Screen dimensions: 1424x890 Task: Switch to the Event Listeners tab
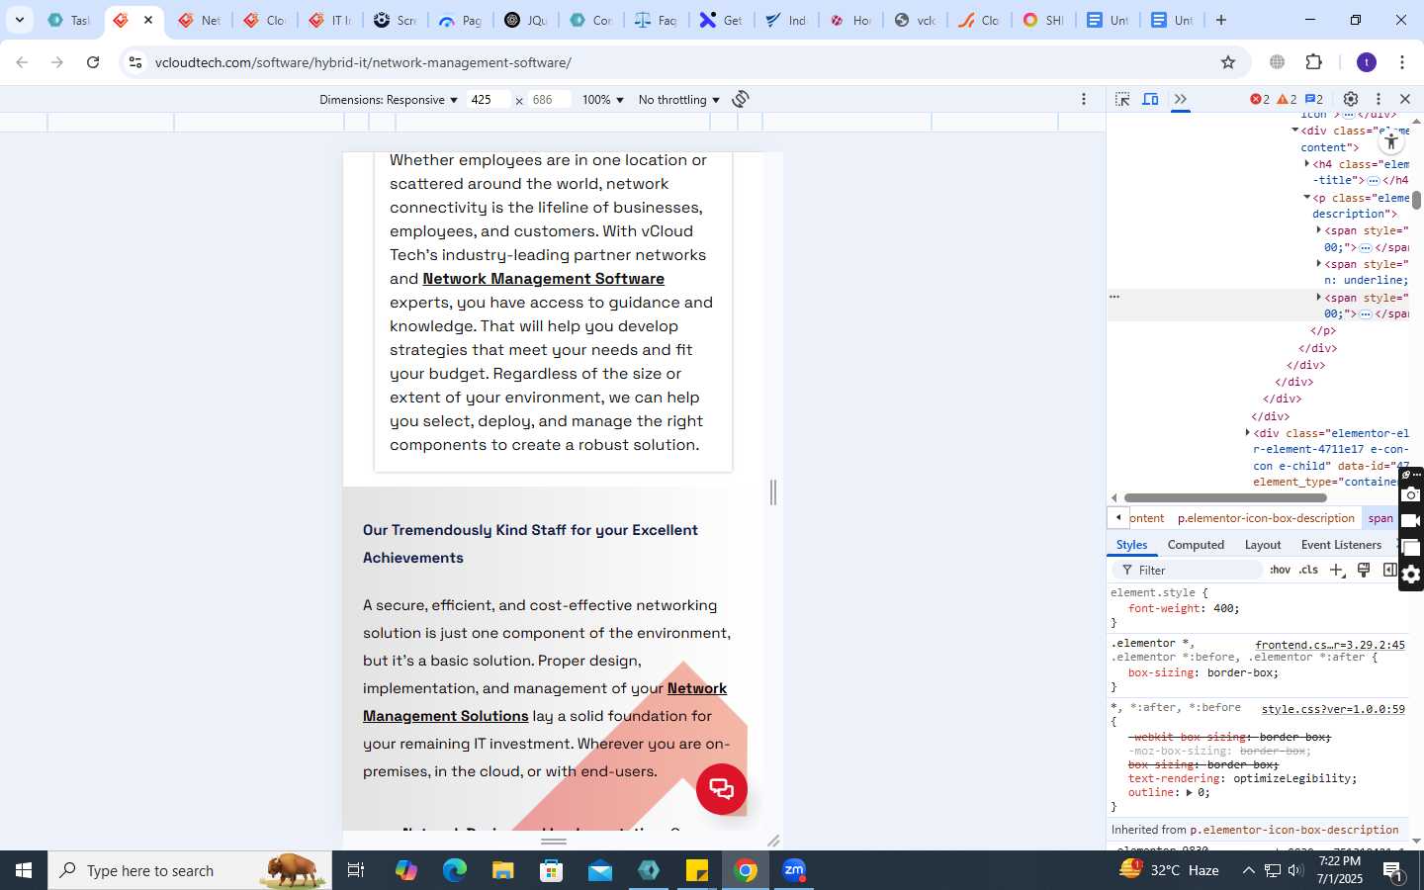click(x=1341, y=545)
